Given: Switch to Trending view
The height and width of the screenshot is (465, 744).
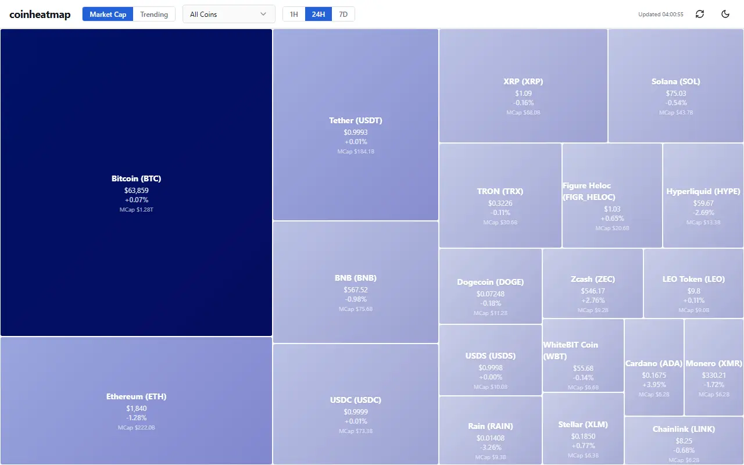Looking at the screenshot, I should pyautogui.click(x=154, y=14).
